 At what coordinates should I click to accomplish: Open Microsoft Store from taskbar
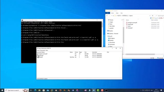click(x=44, y=90)
